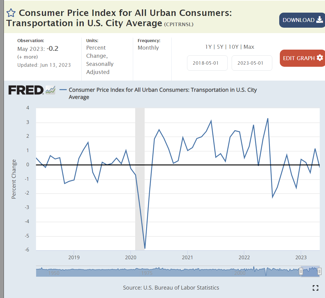This screenshot has height=298, width=325.
Task: Click the DOWNLOAD button
Action: tap(302, 20)
